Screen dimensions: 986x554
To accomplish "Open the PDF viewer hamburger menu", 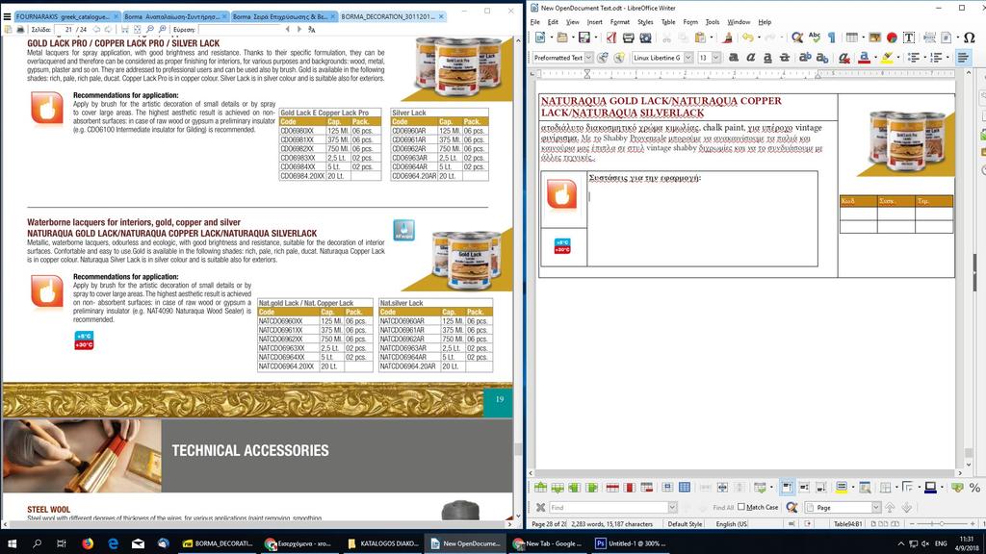I will [7, 17].
